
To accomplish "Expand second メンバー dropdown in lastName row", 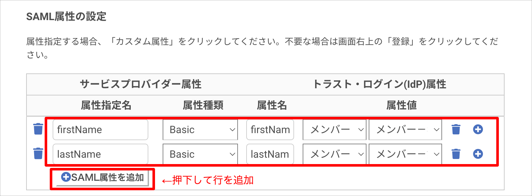I will (x=405, y=154).
